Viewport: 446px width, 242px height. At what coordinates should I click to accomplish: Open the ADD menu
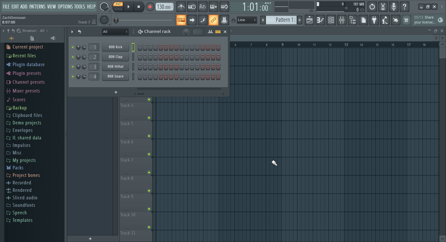(x=24, y=7)
